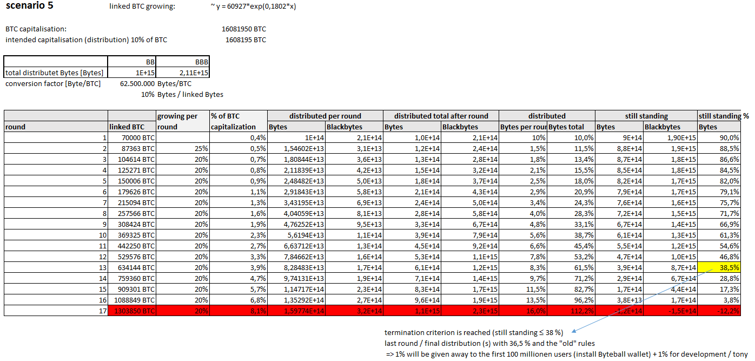Select the "% of BTC capitalization" header
The width and height of the screenshot is (755, 361).
point(239,121)
